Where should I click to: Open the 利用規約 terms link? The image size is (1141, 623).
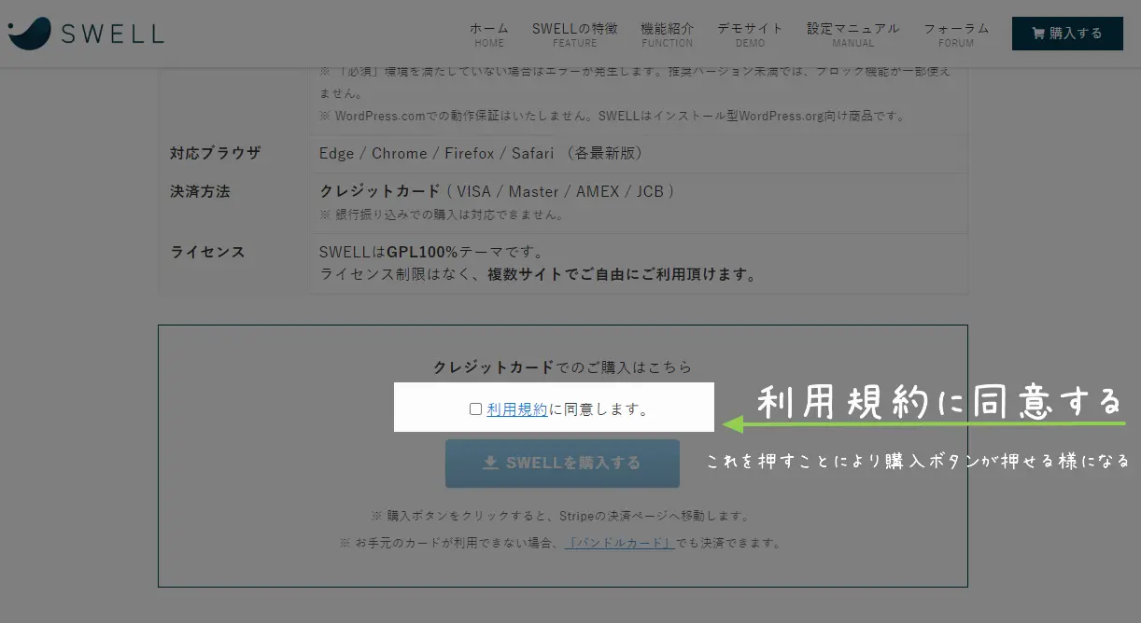coord(517,408)
